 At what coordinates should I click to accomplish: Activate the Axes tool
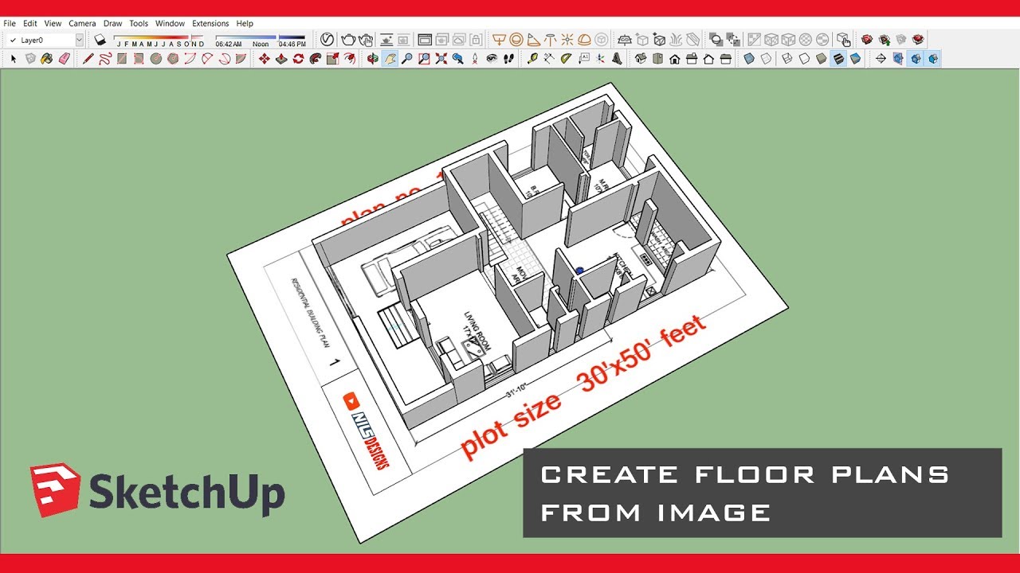pos(600,59)
